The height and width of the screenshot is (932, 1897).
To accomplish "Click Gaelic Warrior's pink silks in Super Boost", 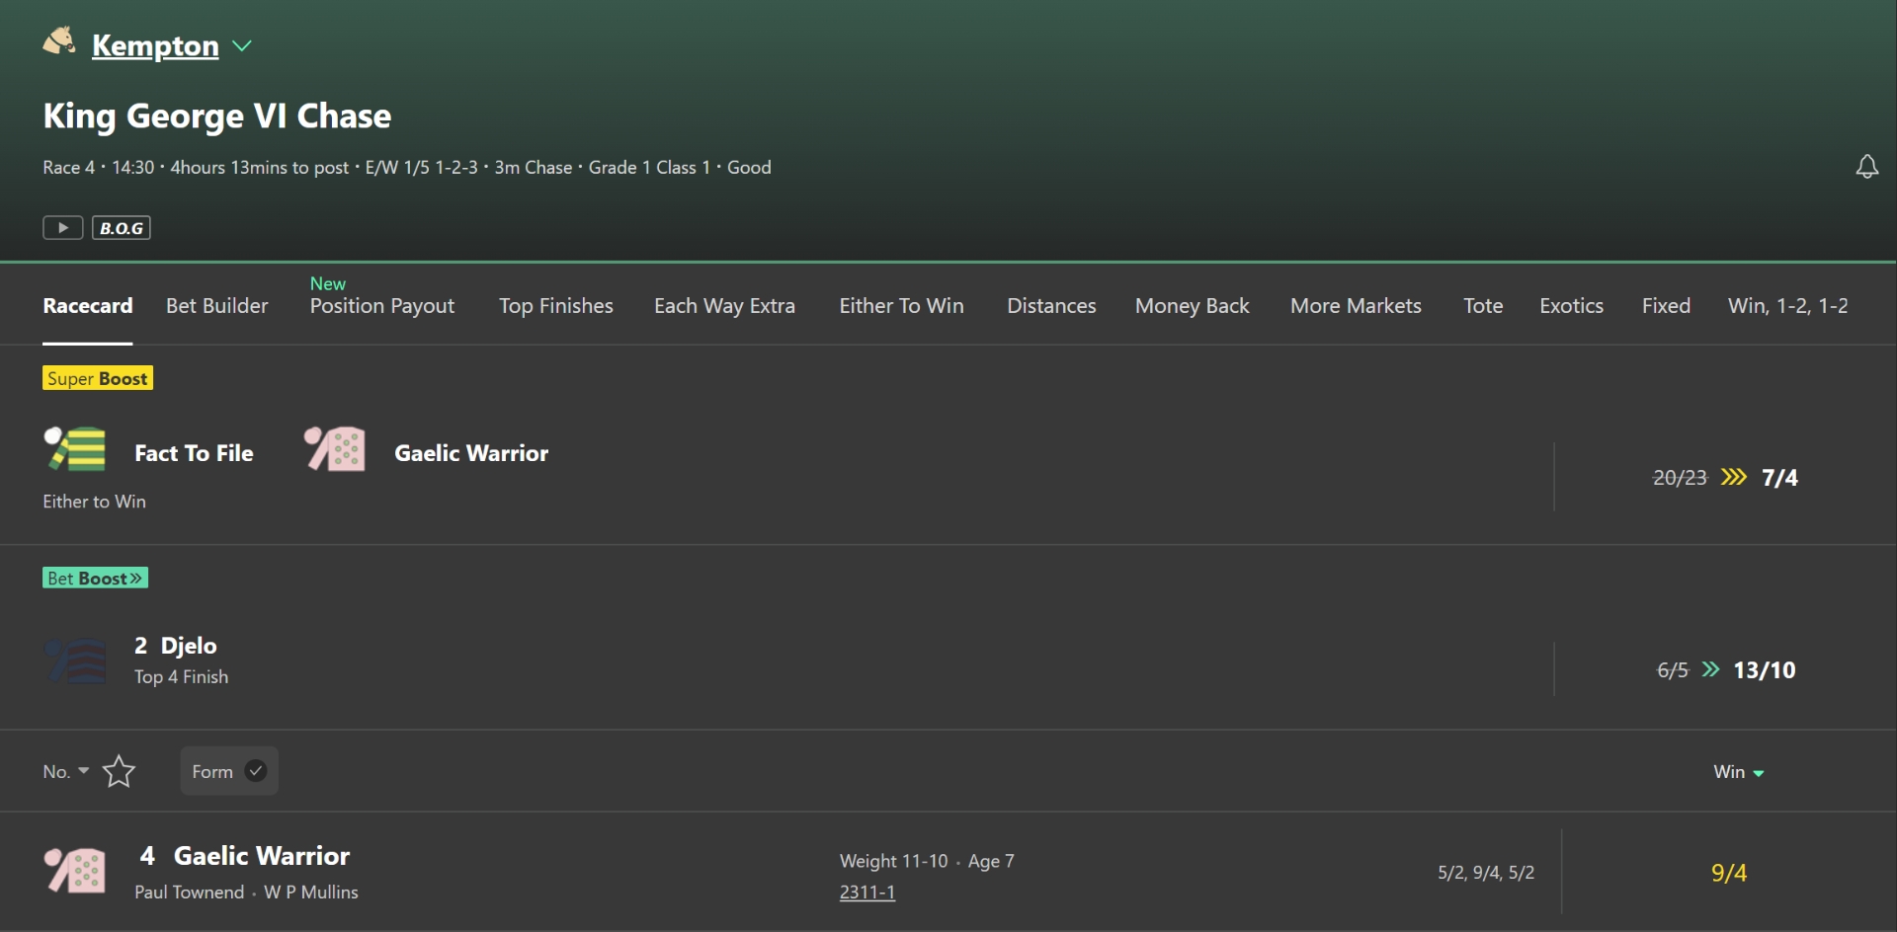I will [x=334, y=447].
